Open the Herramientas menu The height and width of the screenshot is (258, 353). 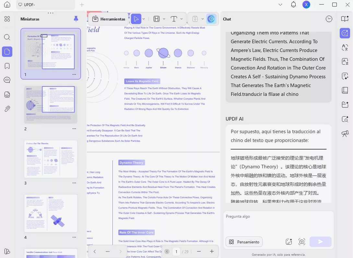[x=109, y=19]
